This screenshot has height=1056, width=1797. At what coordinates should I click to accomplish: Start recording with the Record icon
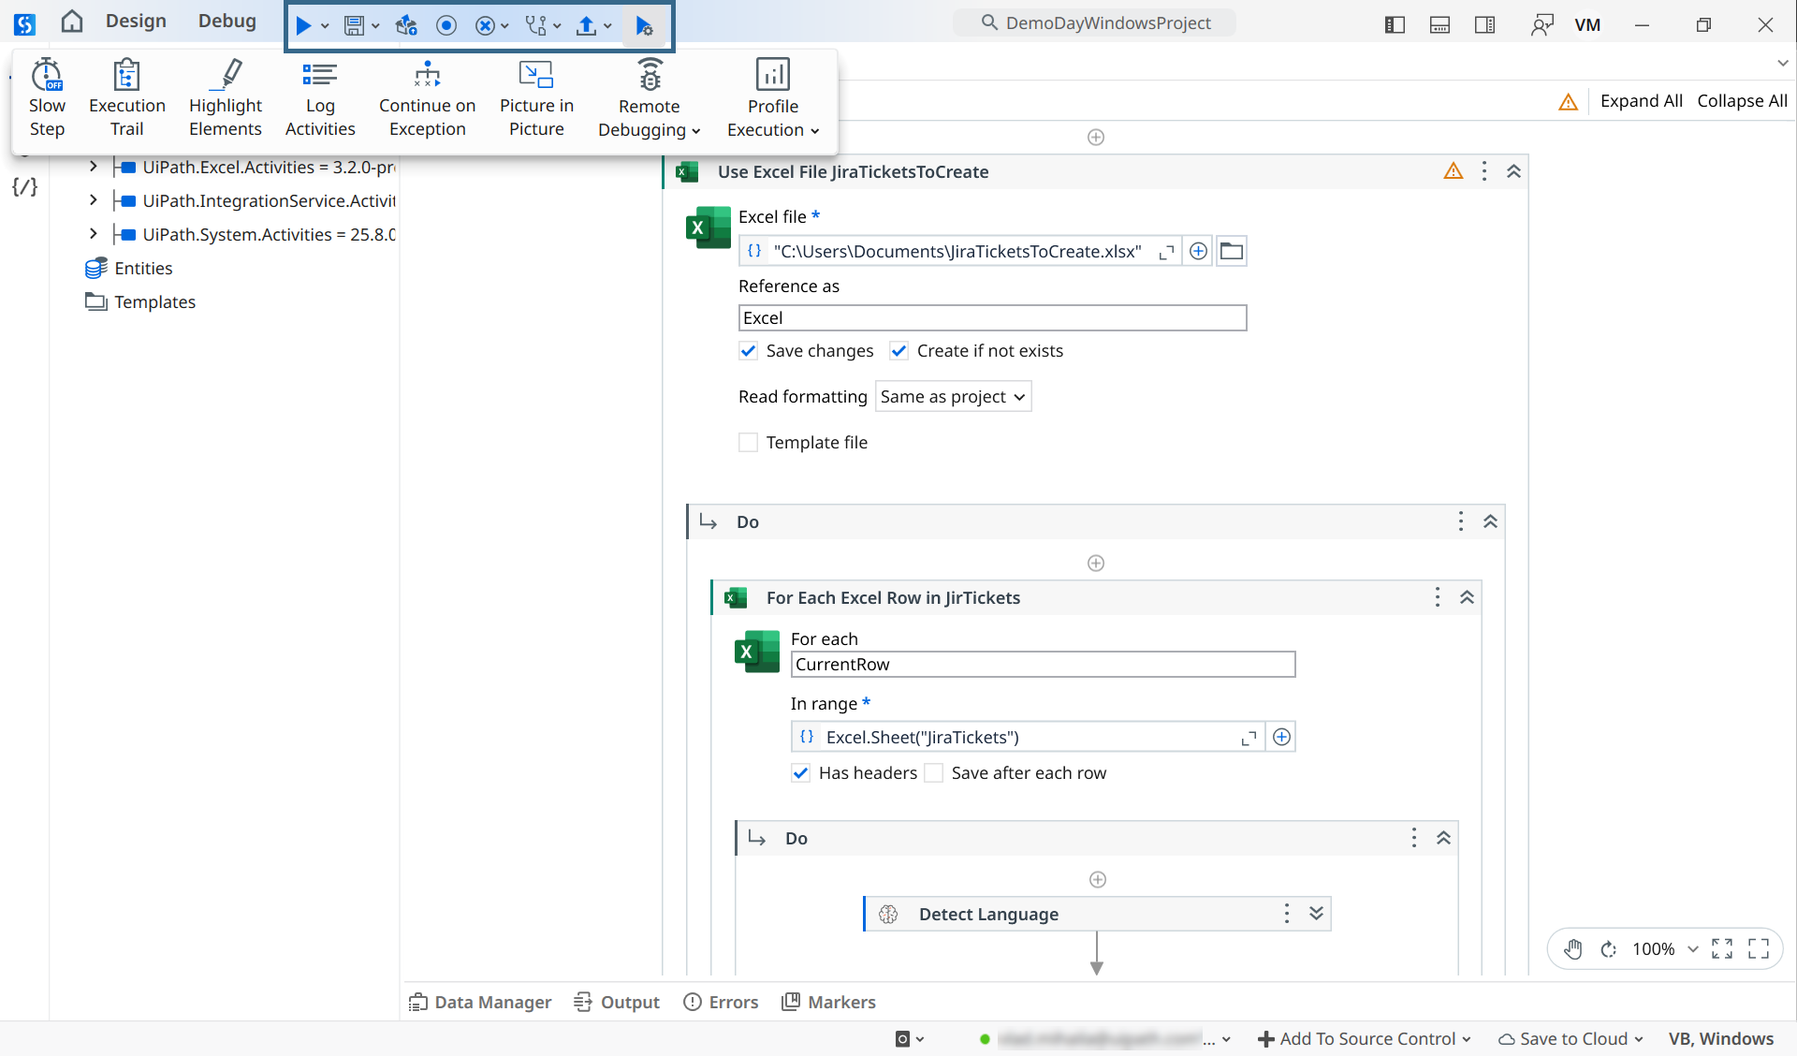coord(446,25)
